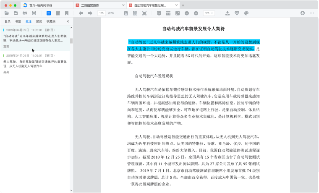Open the zoom level 125 dropdown
319x193 pixels.
(209, 13)
